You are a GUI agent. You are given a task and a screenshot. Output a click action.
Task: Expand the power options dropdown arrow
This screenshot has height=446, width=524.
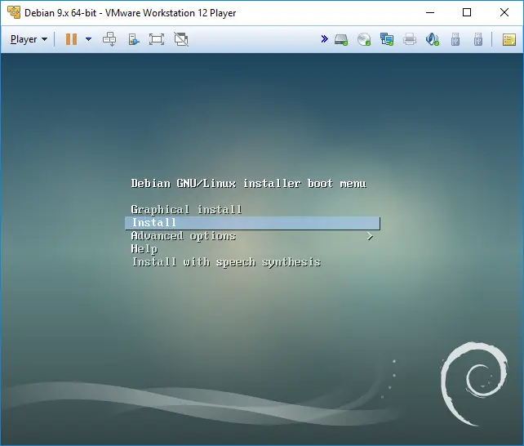[89, 39]
